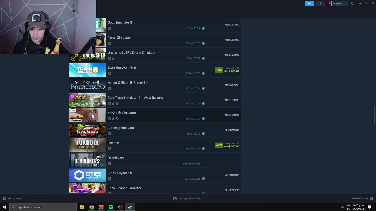Open the notifications bell in Steam header
The height and width of the screenshot is (211, 376).
pyautogui.click(x=320, y=4)
